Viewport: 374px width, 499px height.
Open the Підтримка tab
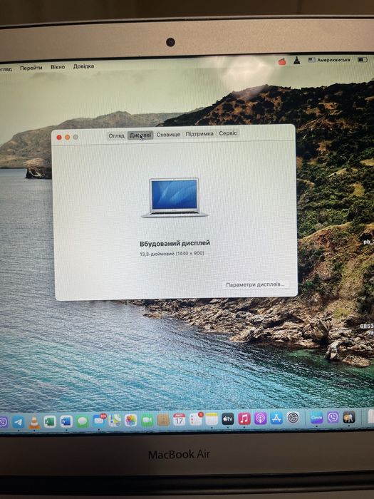[x=199, y=134]
